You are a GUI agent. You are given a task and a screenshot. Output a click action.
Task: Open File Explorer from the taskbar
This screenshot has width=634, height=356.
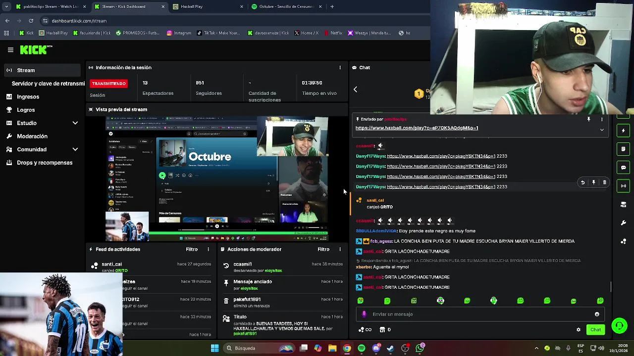pyautogui.click(x=332, y=348)
